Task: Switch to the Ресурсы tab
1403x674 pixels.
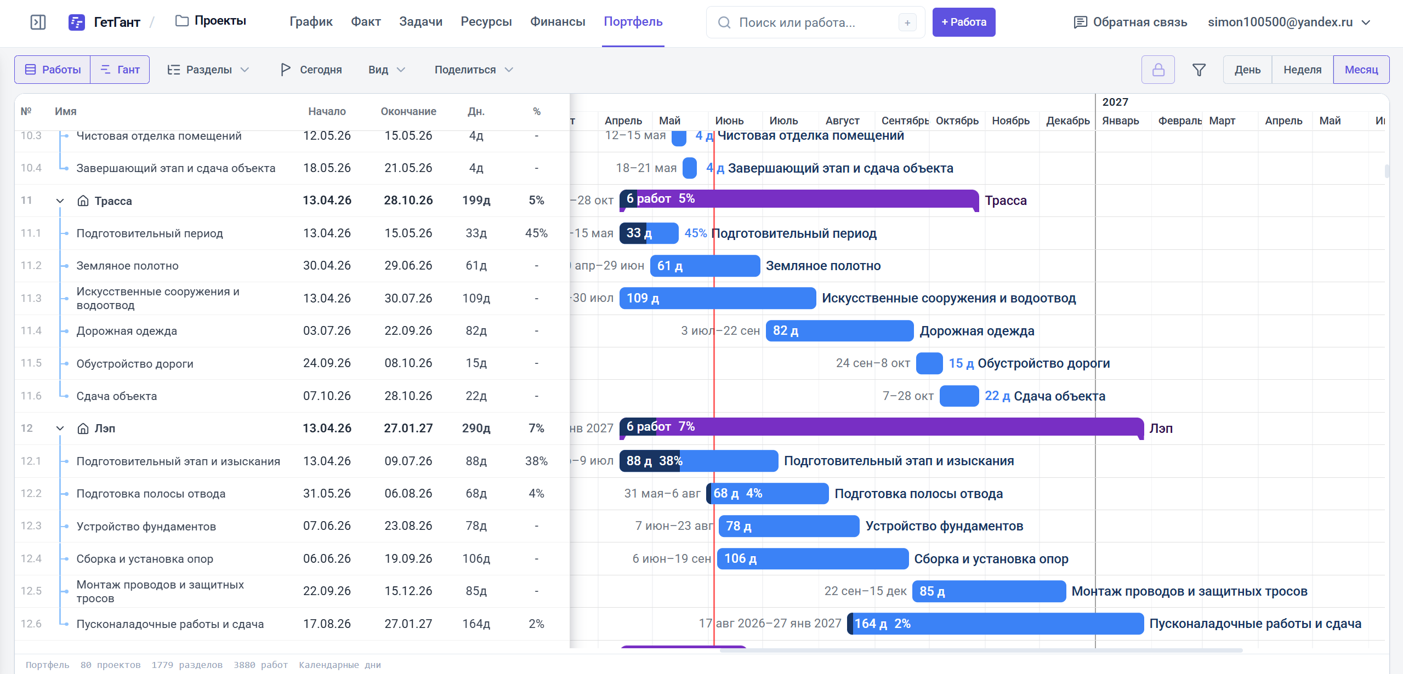Action: point(486,22)
